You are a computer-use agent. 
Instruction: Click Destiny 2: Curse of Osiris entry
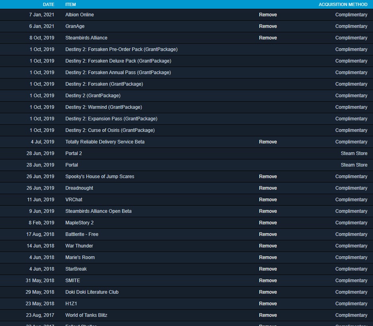point(110,130)
